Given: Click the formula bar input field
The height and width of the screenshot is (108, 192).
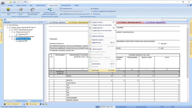Looking at the screenshot, I should (x=84, y=19).
